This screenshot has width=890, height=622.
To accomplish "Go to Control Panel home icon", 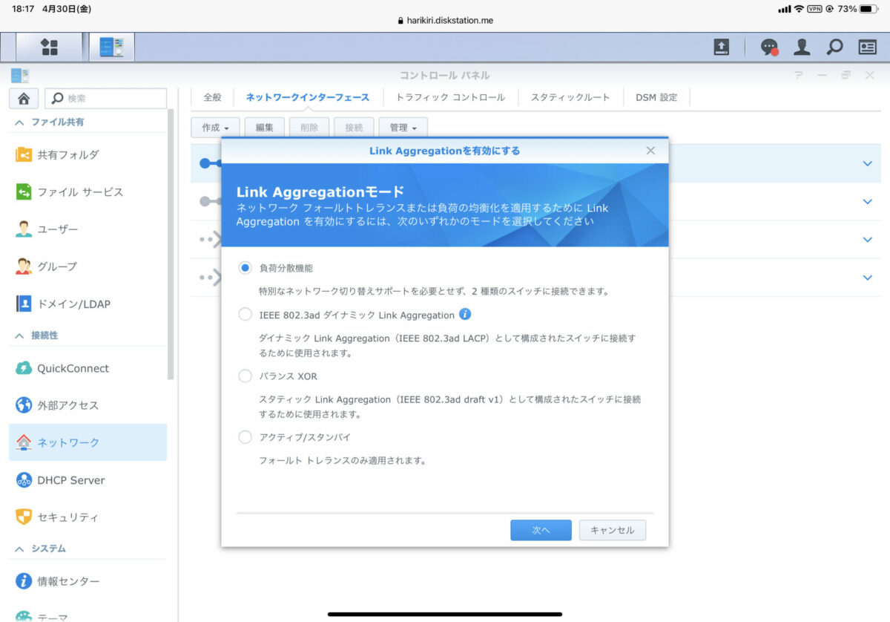I will tap(24, 98).
